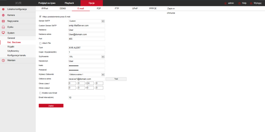Expand the Szyfrowanie SSL dropdown

pos(103,56)
